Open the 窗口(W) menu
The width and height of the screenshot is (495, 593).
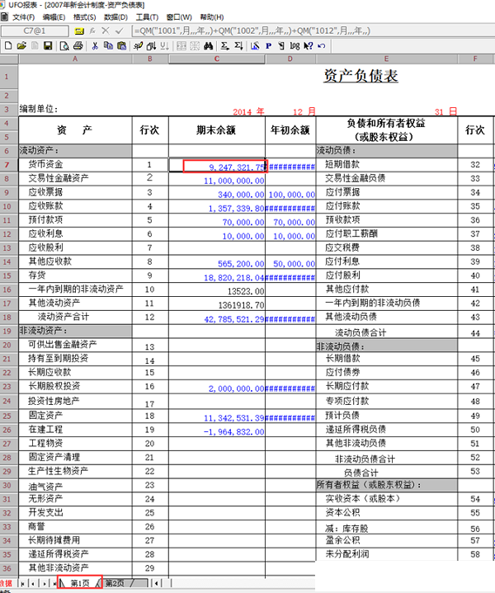point(179,17)
